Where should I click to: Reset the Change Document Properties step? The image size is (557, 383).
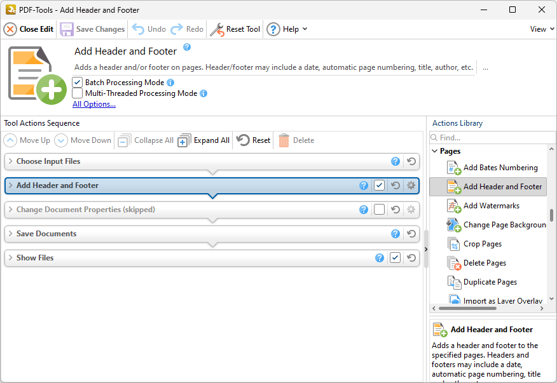(395, 210)
